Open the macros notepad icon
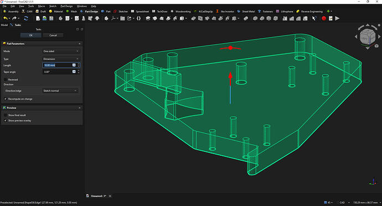The height and width of the screenshot is (206, 382). (331, 18)
